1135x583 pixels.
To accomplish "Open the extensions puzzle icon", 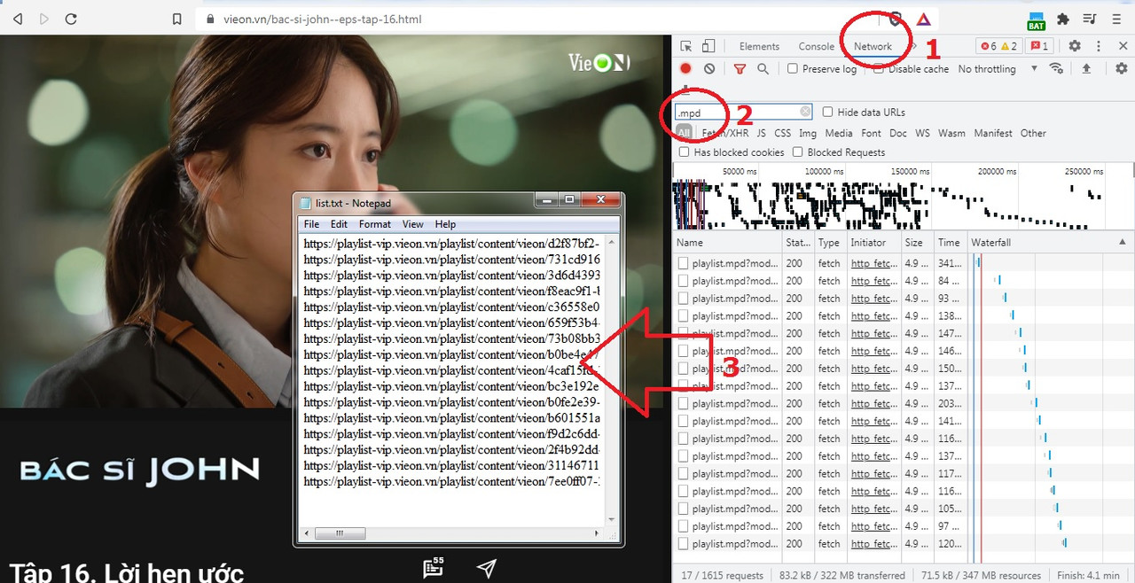I will click(1063, 19).
